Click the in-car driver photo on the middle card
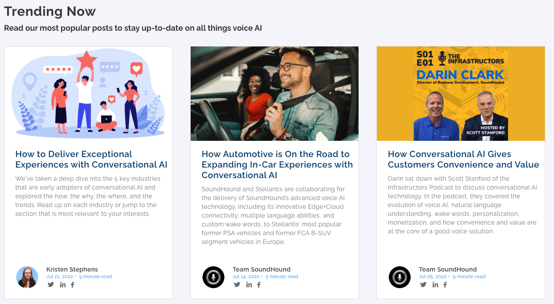This screenshot has height=304, width=554. (274, 93)
